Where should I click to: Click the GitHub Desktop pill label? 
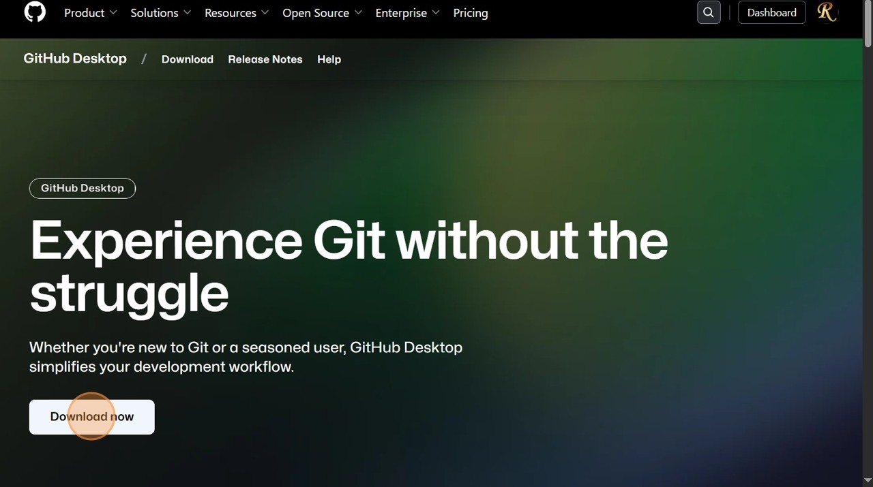pos(83,188)
